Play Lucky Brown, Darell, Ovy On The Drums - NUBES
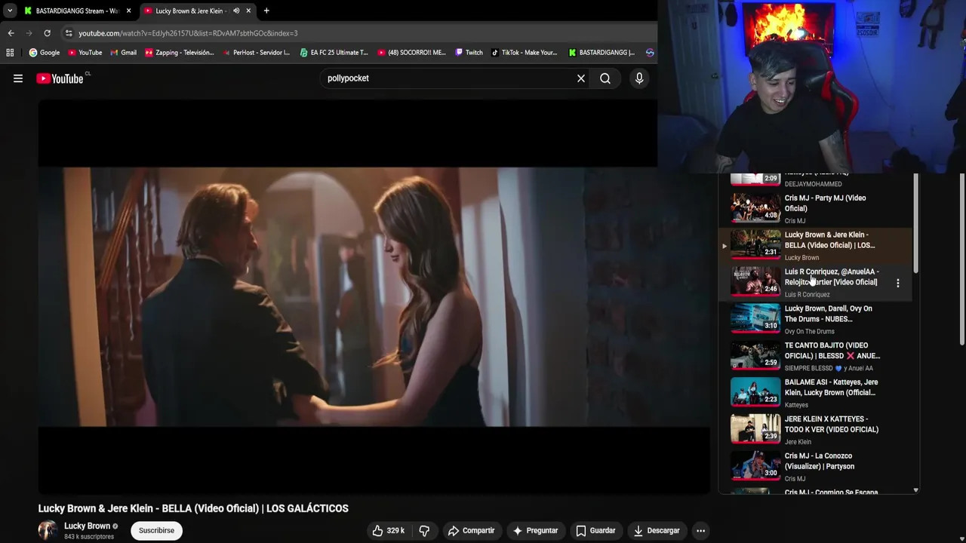This screenshot has width=966, height=543. (x=815, y=320)
